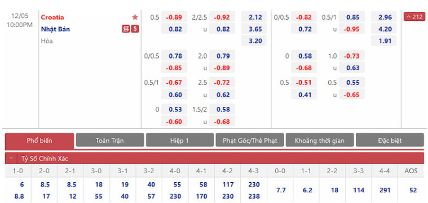Viewport: 428px width, 203px height.
Task: Click the -0.89 handicap 0.5 odds
Action: 174,17
